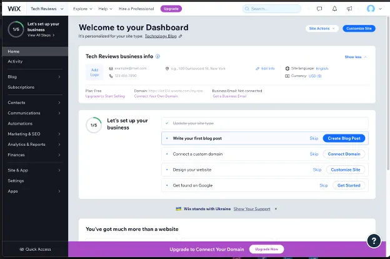Click the checkmark on Update your site type

pos(167,123)
